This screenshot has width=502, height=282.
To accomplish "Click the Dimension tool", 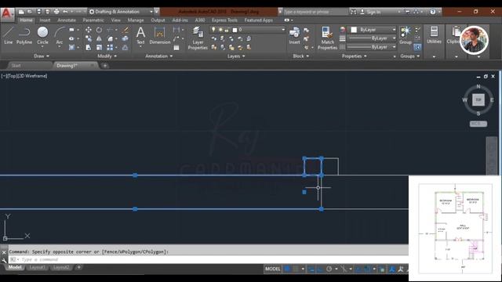I will click(x=159, y=35).
